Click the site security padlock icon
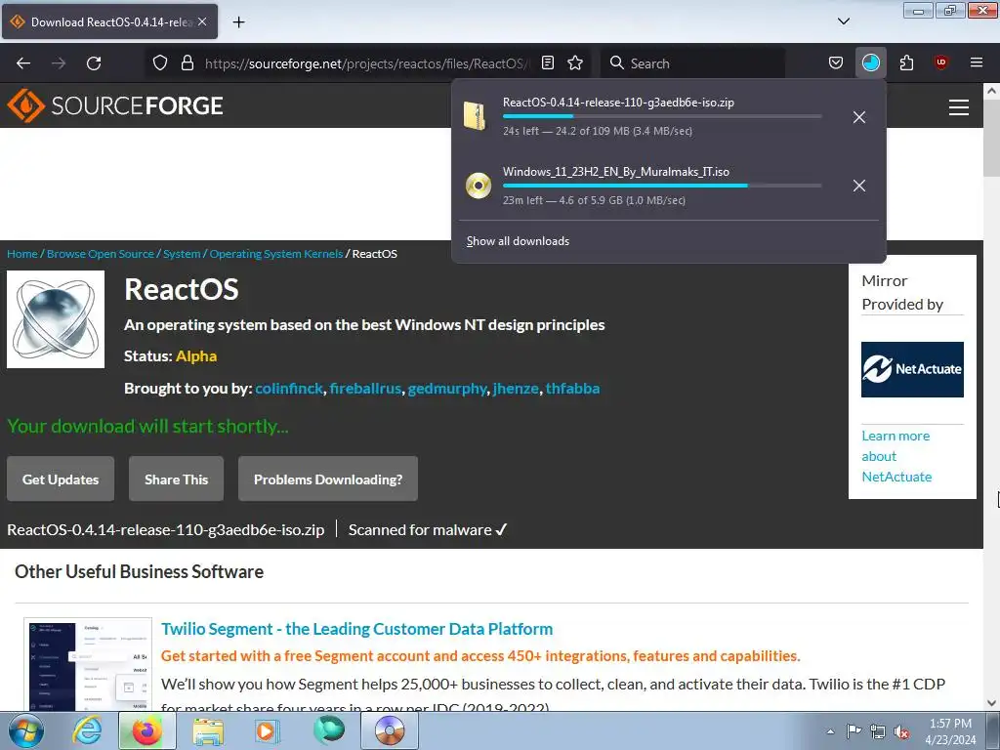Screen dimensions: 1000x750 click(x=187, y=63)
